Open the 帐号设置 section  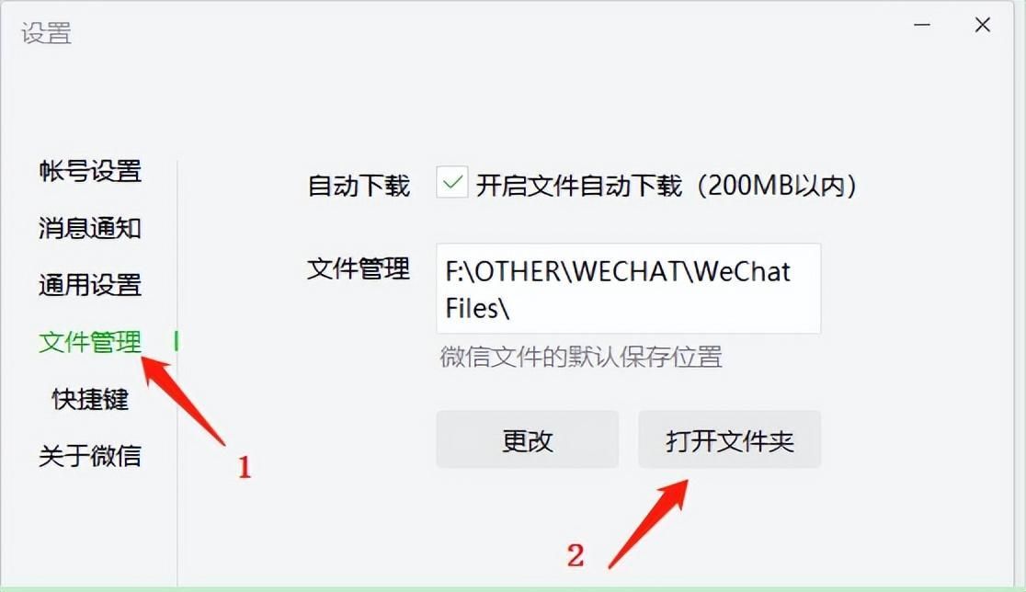90,171
